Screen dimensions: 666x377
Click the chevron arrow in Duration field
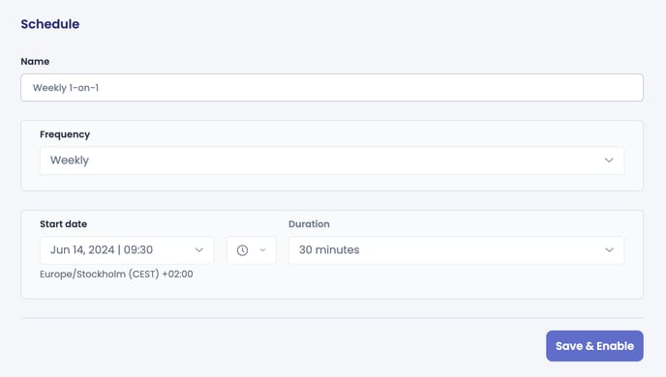609,250
